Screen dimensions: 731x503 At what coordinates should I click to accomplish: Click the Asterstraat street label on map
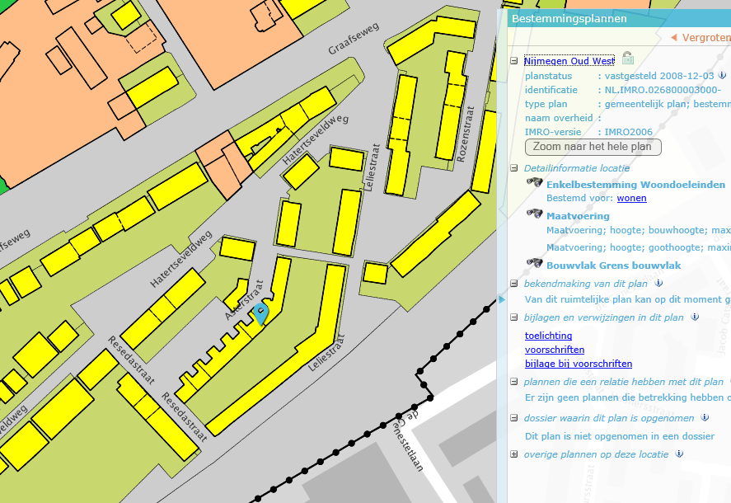pyautogui.click(x=244, y=300)
